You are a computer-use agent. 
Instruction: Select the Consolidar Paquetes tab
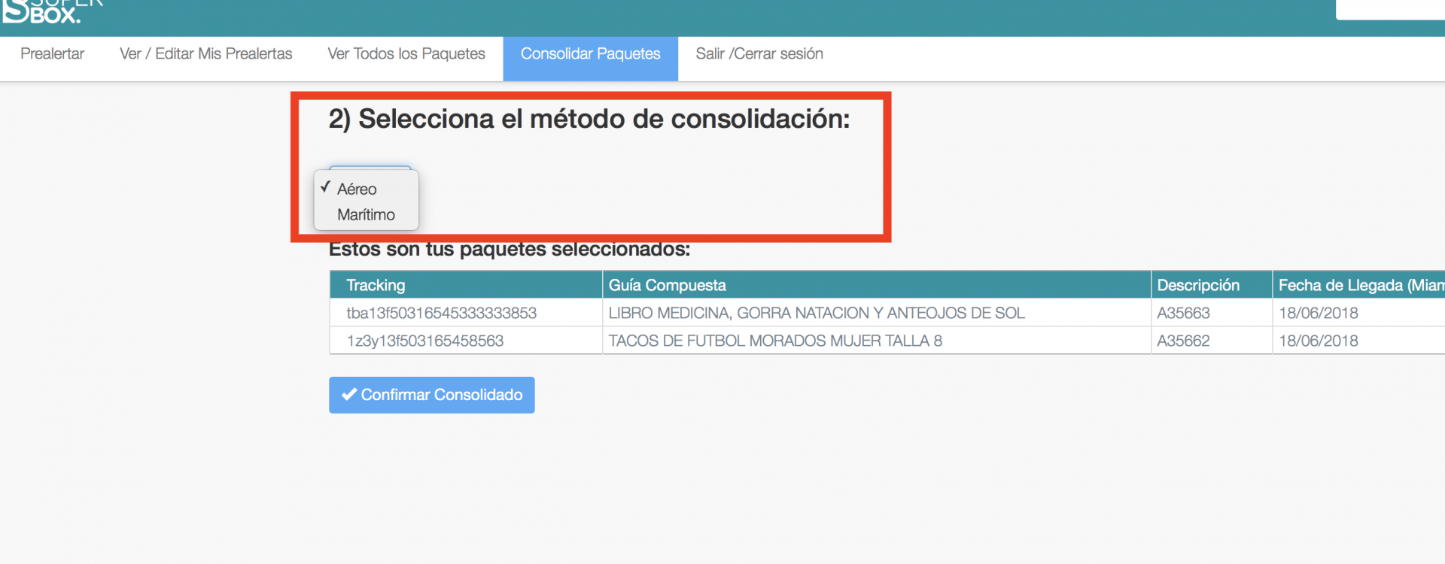point(590,54)
